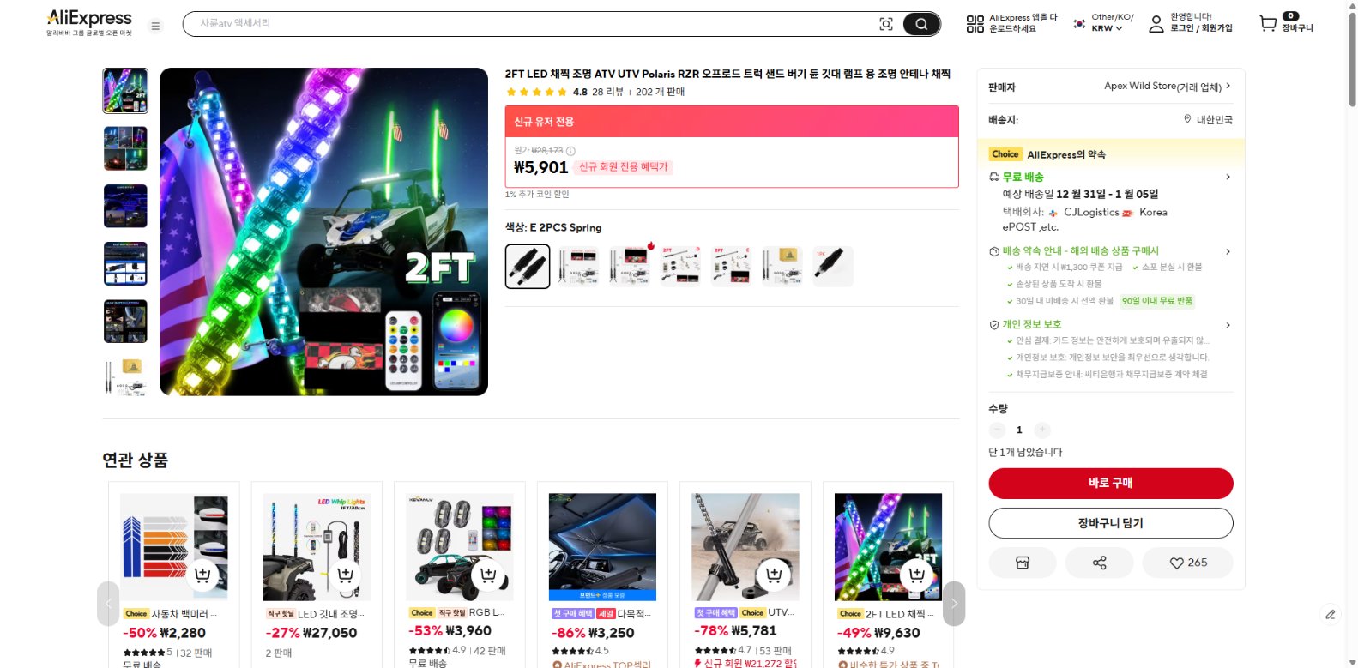Open the hamburger category menu icon

155,26
